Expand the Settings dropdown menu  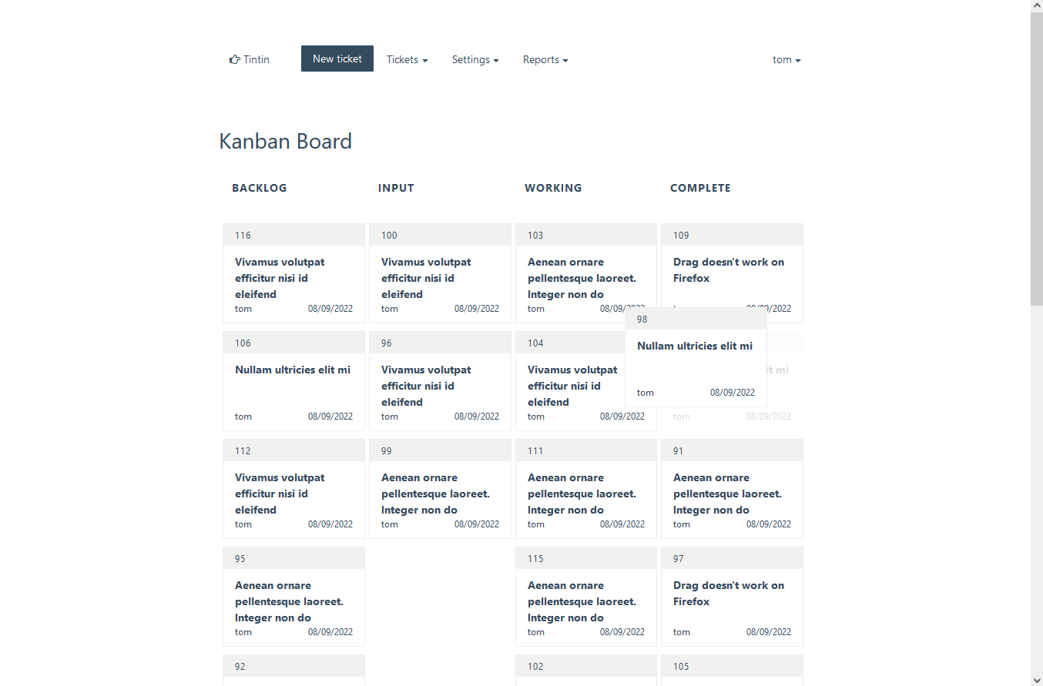coord(475,59)
